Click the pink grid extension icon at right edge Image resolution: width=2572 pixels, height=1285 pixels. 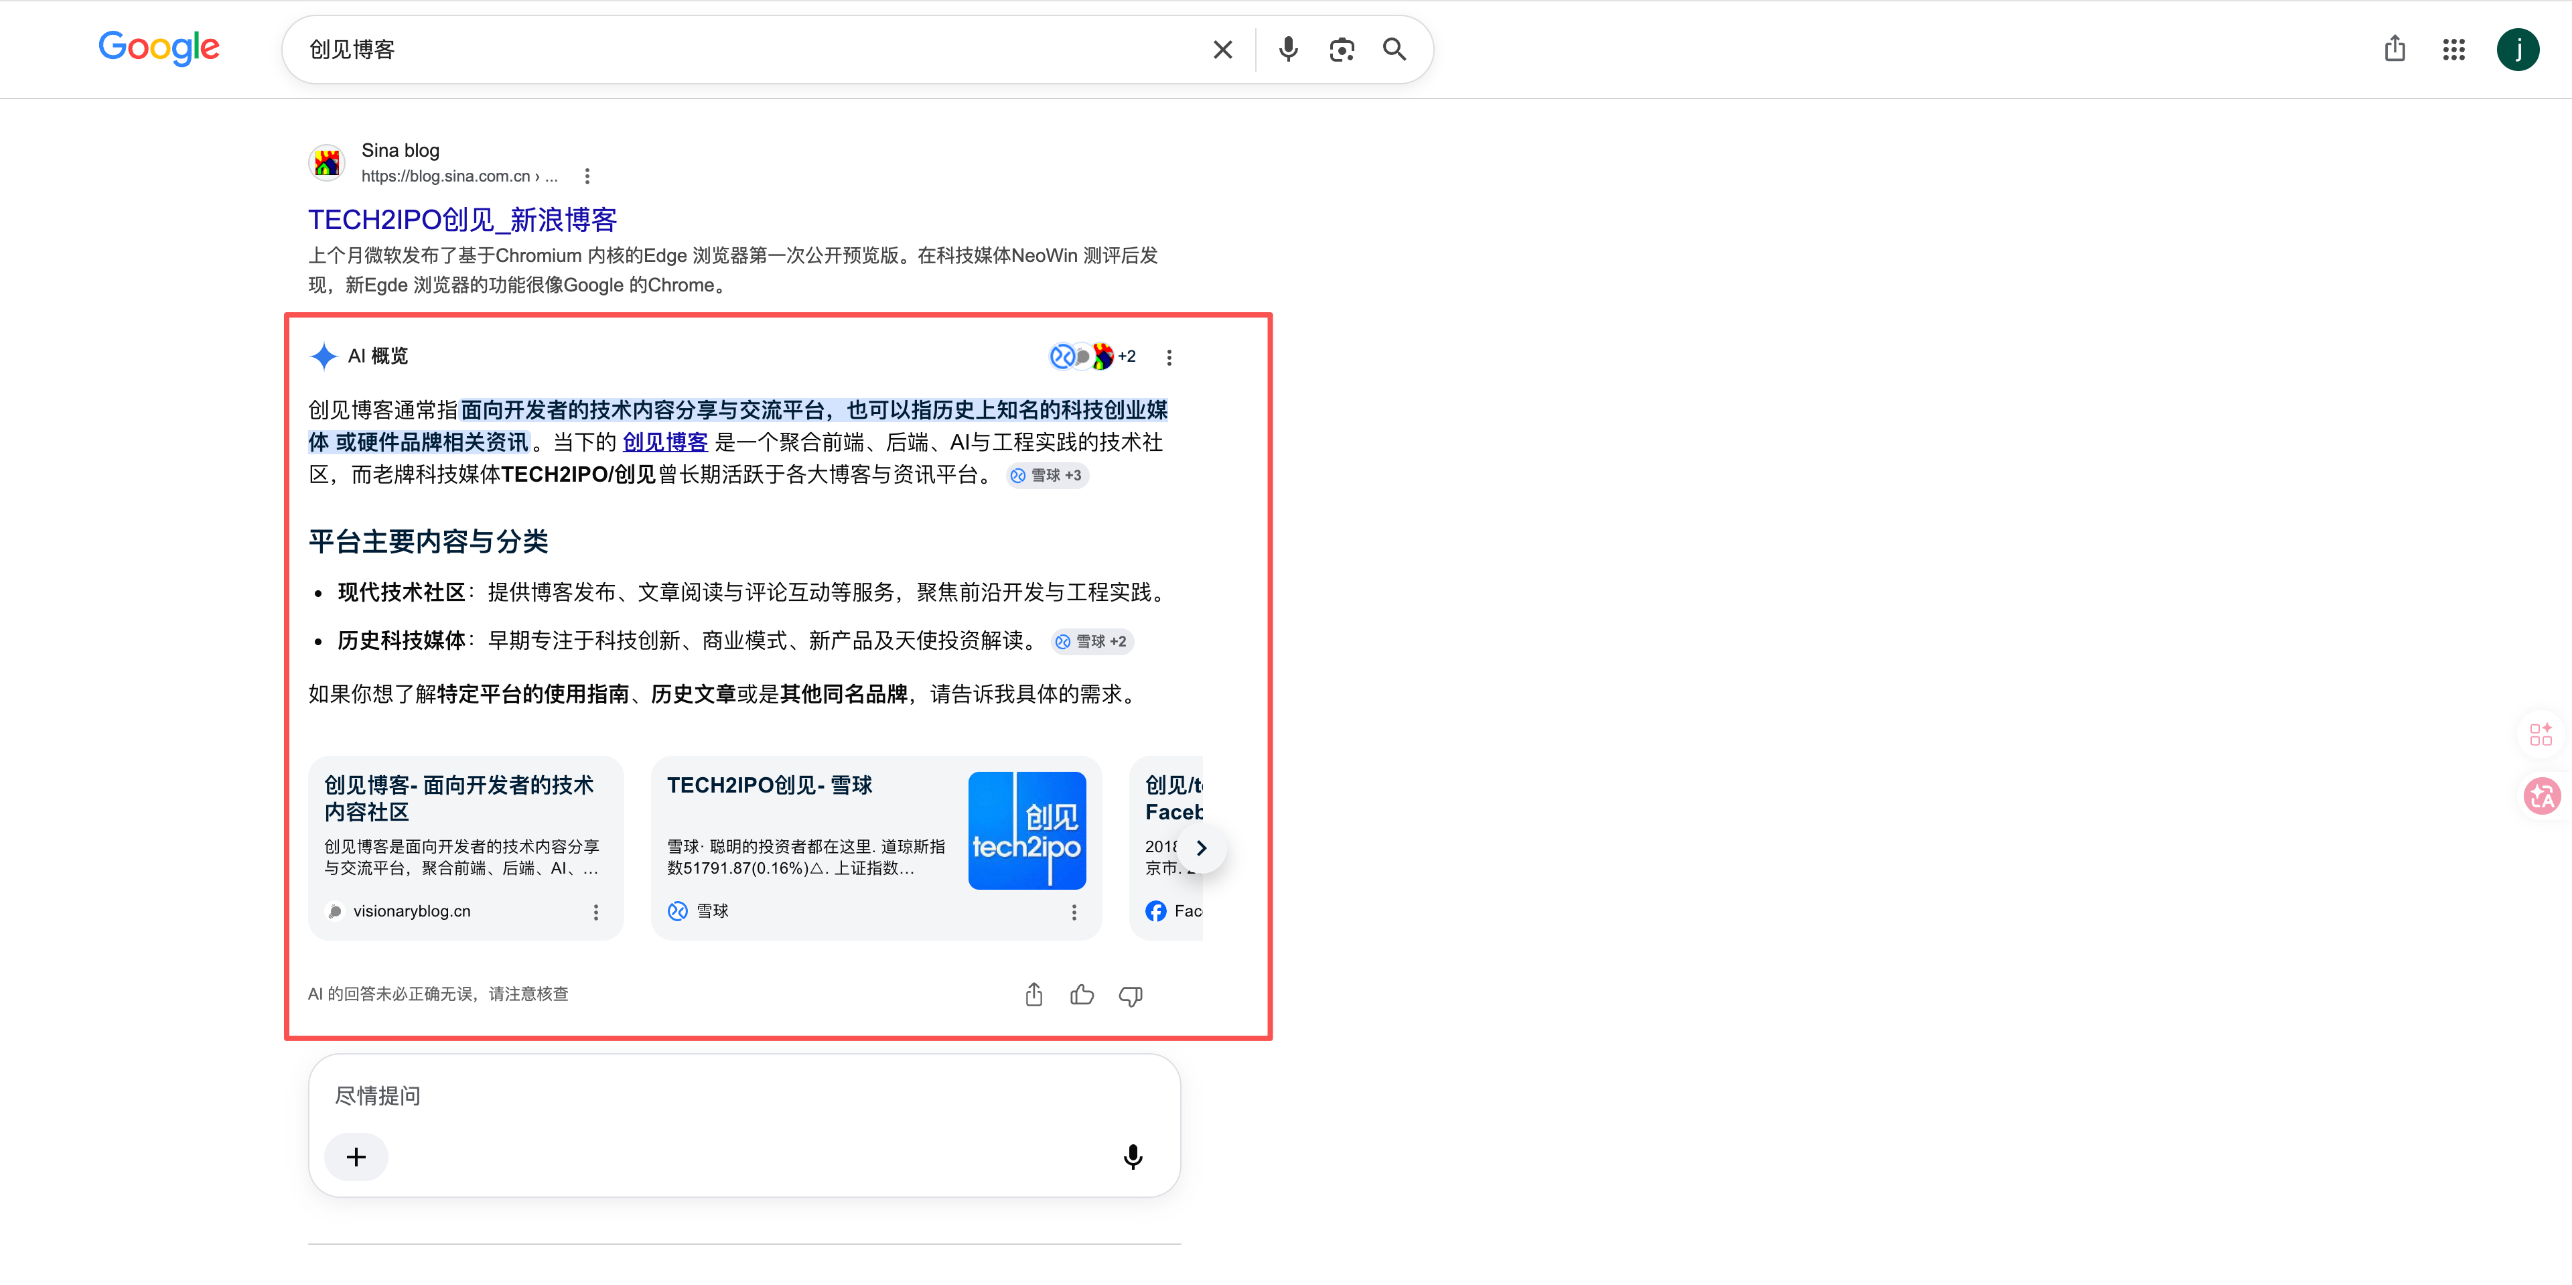[2541, 735]
